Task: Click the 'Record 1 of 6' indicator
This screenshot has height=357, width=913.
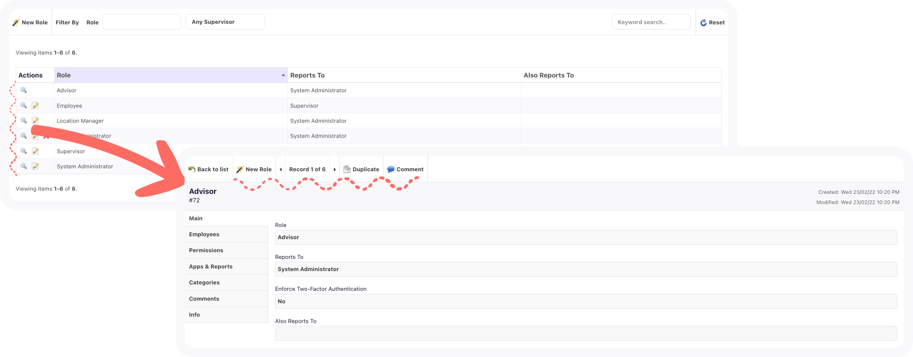Action: [x=307, y=170]
